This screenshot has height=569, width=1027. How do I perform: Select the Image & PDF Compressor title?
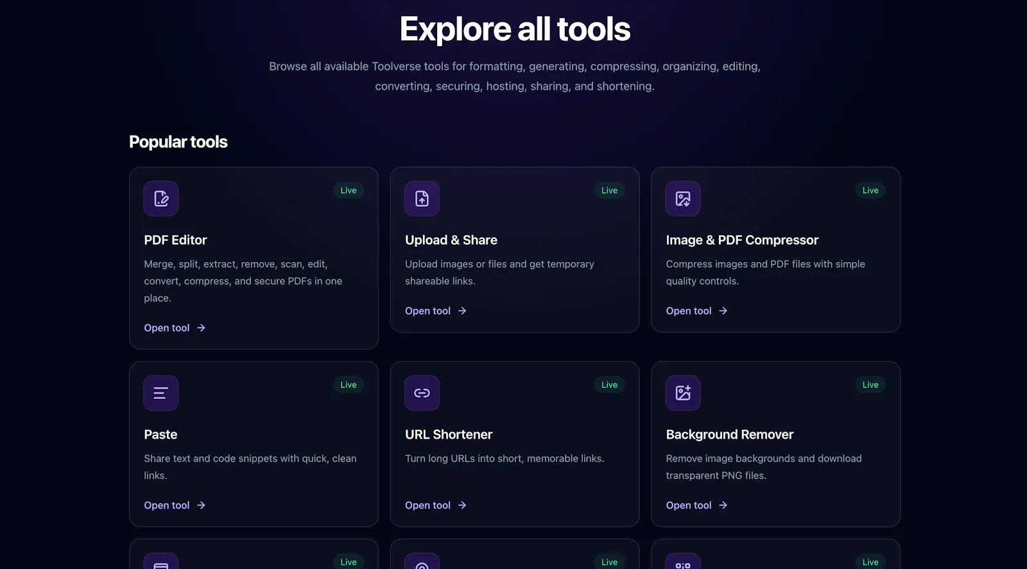click(742, 240)
